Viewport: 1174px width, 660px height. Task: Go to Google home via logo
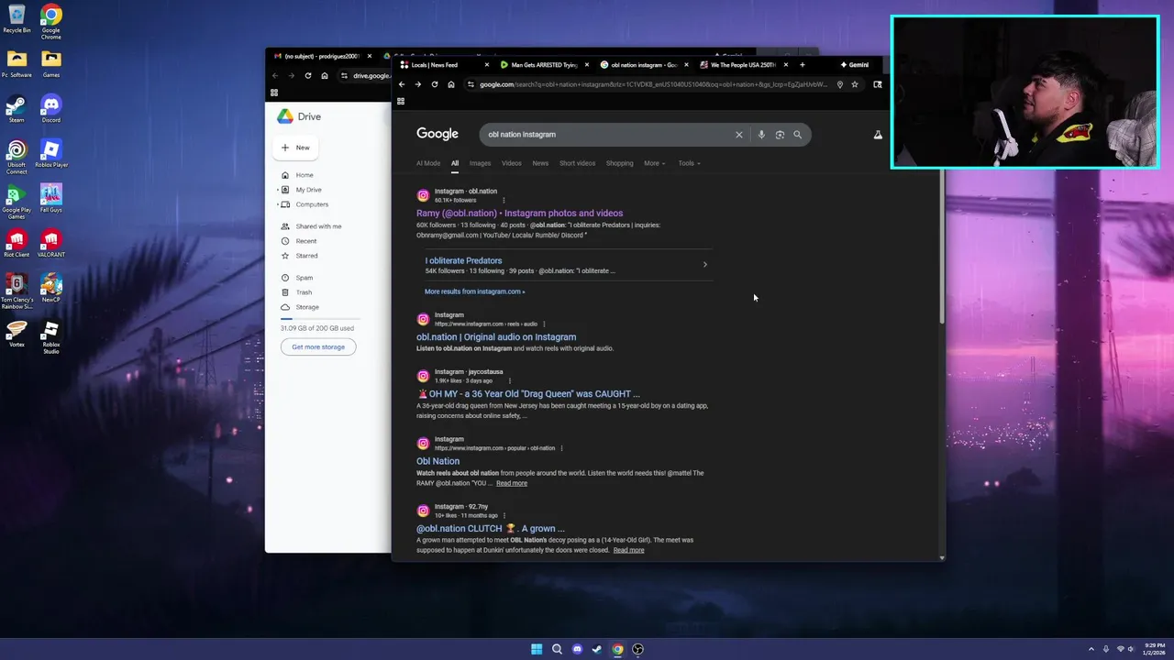pyautogui.click(x=437, y=134)
